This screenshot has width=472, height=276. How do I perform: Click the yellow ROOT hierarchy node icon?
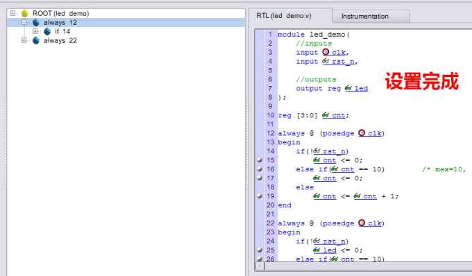[x=25, y=13]
